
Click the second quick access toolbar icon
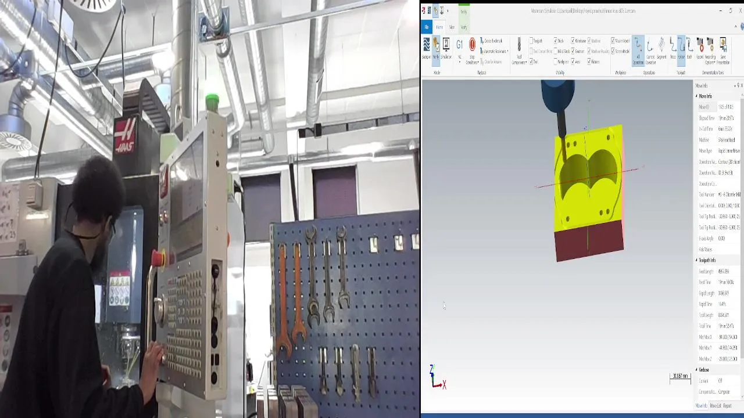429,10
